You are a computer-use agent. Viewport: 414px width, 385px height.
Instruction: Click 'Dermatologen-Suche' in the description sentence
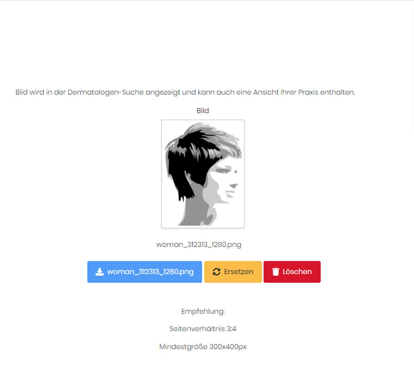tap(106, 92)
